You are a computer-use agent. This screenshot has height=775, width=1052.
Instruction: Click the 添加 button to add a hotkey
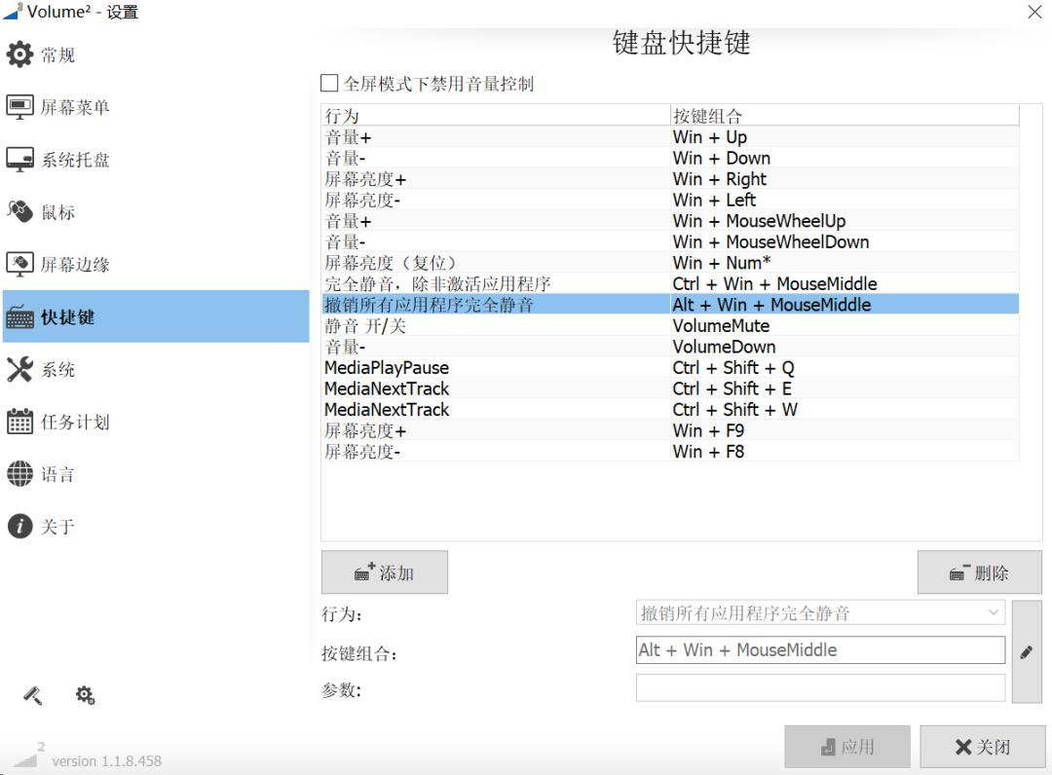(x=384, y=572)
